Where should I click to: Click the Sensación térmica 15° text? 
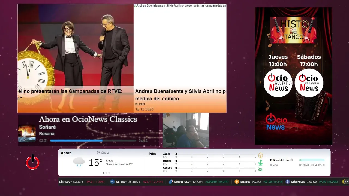[119, 164]
